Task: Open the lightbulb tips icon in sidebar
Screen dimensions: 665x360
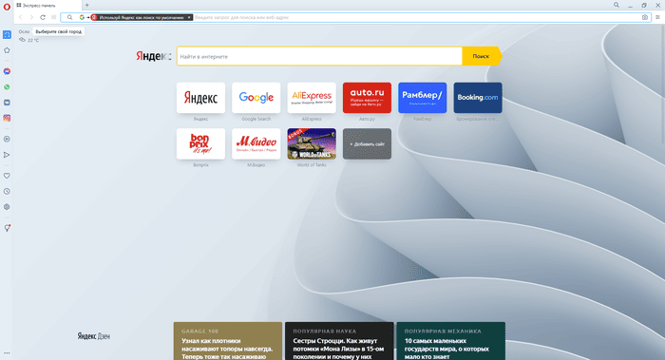Action: (x=7, y=228)
